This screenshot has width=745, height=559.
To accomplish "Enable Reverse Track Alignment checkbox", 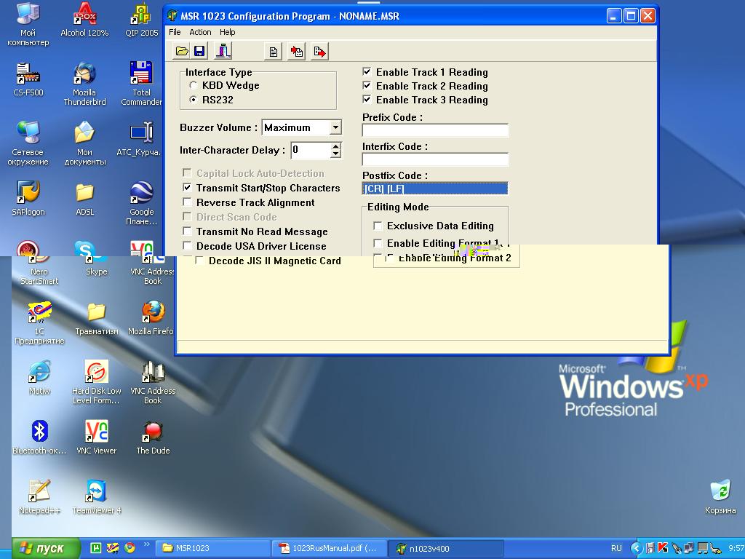I will click(187, 202).
